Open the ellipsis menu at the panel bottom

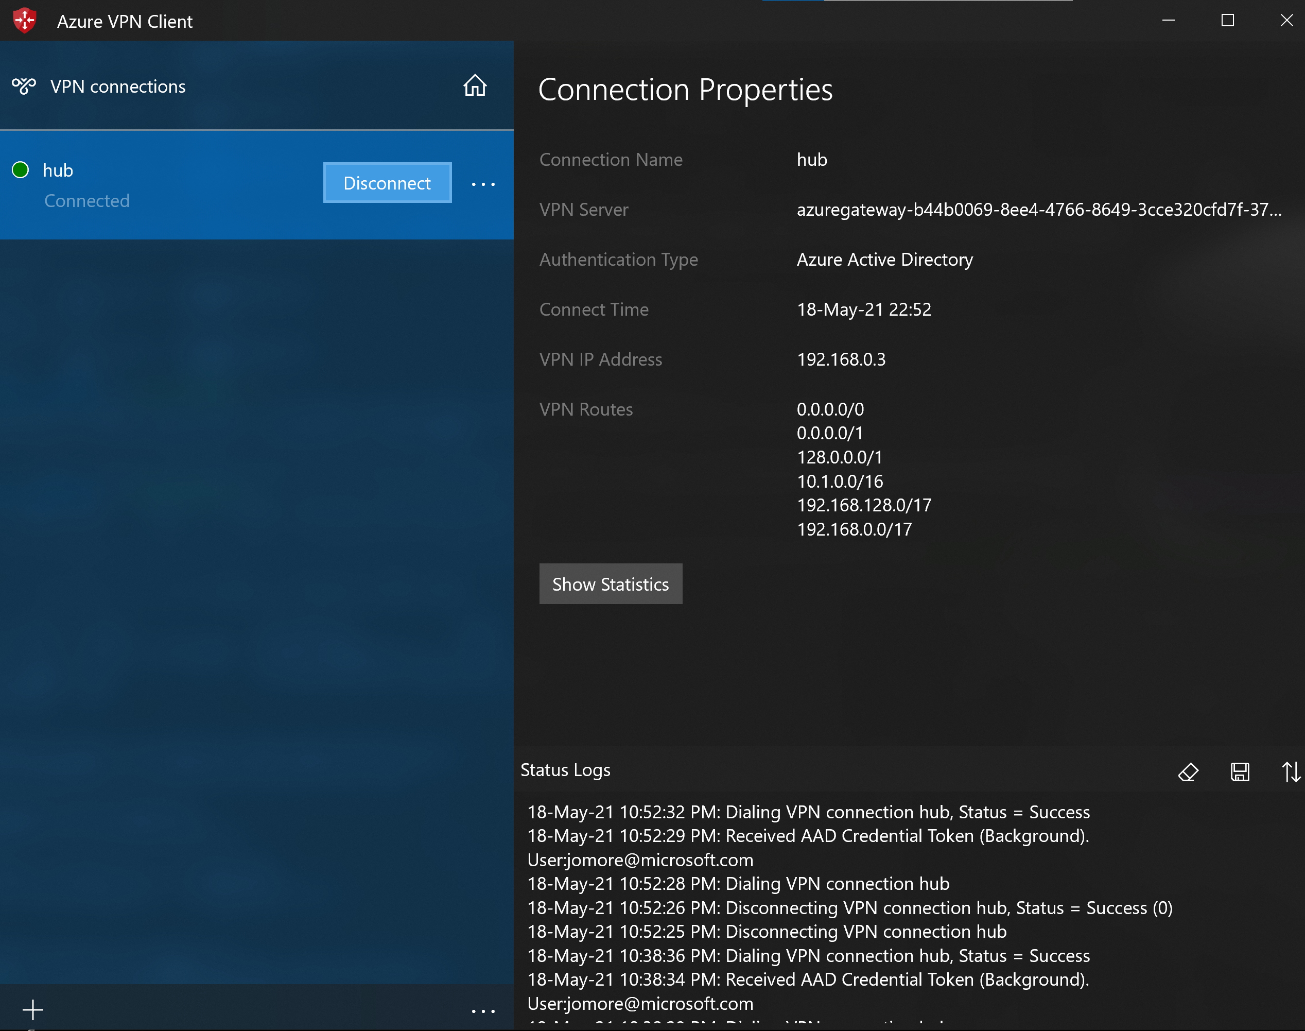coord(483,1011)
